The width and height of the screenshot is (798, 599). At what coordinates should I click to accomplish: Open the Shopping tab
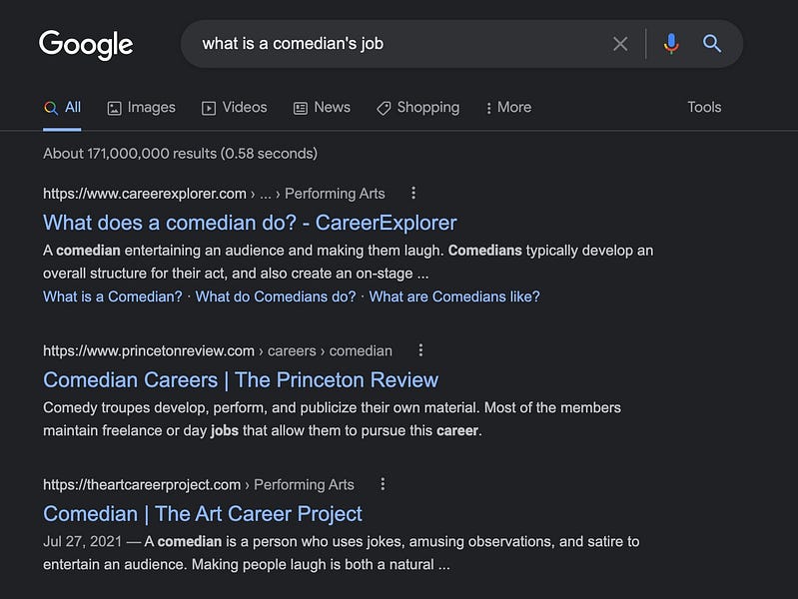(417, 108)
